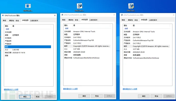Screen dimensions: 176x101
Task: Open 兼容性 tab in GNUToolsNoAdmin.exe window
Action: click(x=71, y=20)
